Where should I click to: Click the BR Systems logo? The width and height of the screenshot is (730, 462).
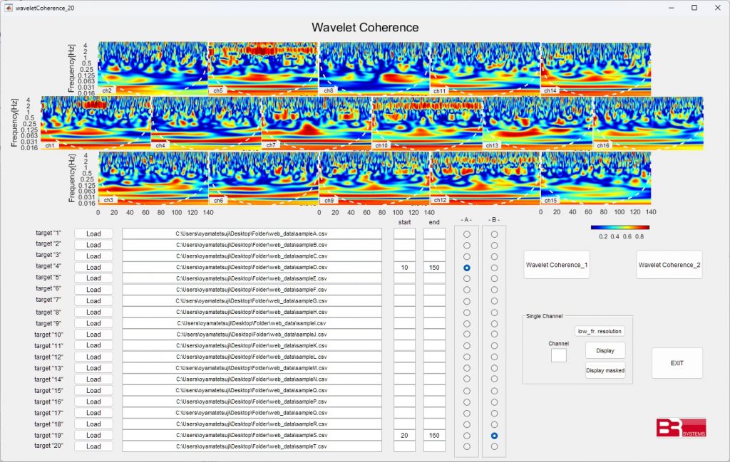(681, 427)
